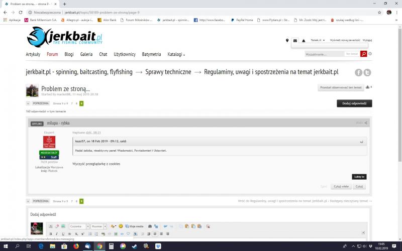The height and width of the screenshot is (251, 402).
Task: Open the messages envelope icon
Action: tap(295, 40)
